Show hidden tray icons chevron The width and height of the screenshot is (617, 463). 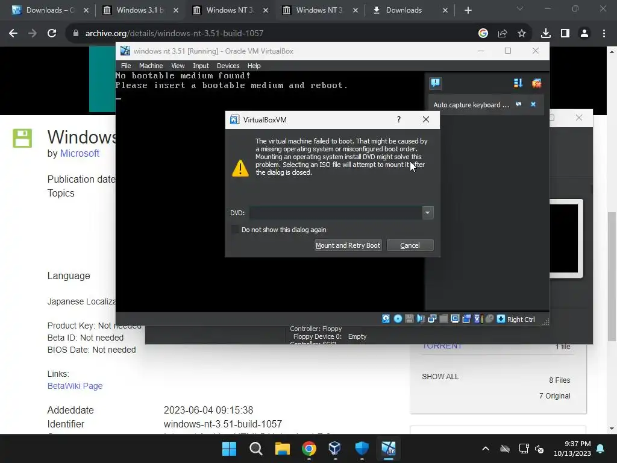coord(486,449)
